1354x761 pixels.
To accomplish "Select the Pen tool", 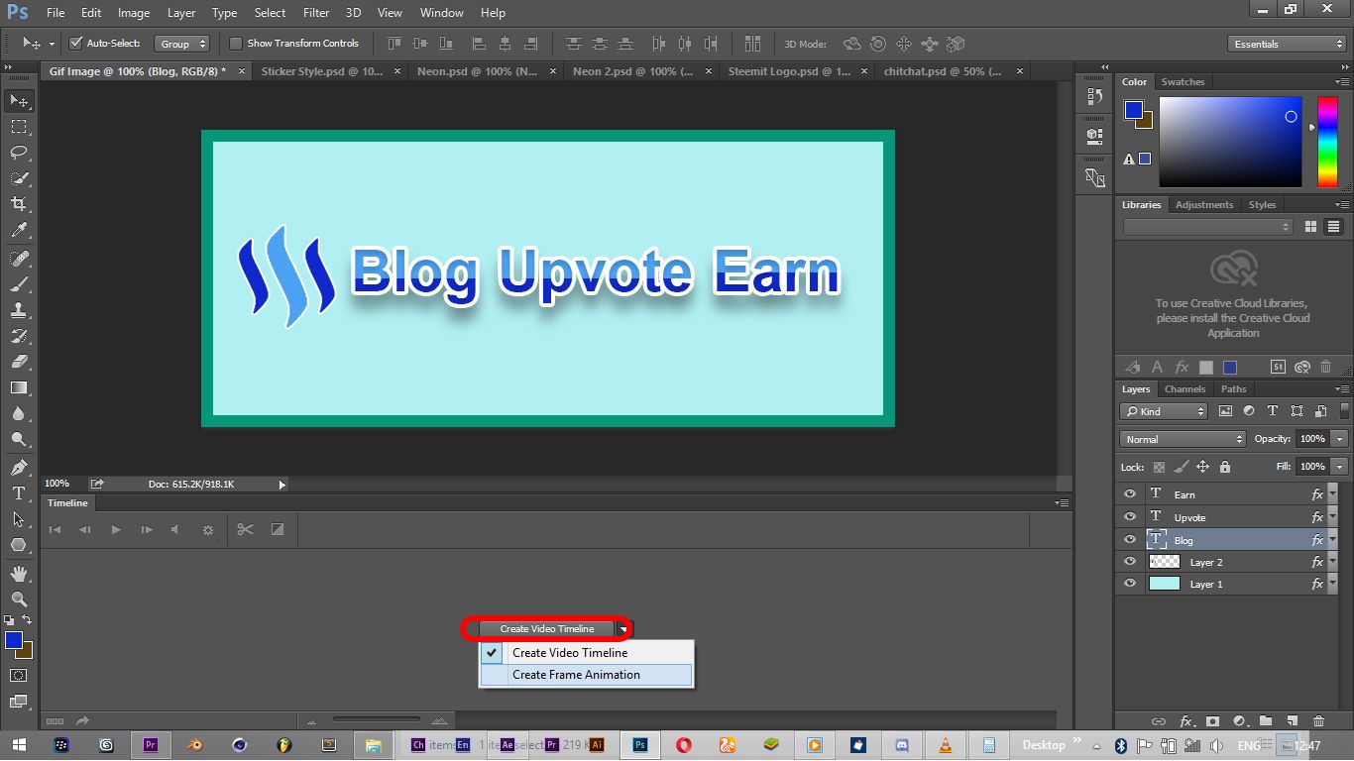I will [x=19, y=468].
